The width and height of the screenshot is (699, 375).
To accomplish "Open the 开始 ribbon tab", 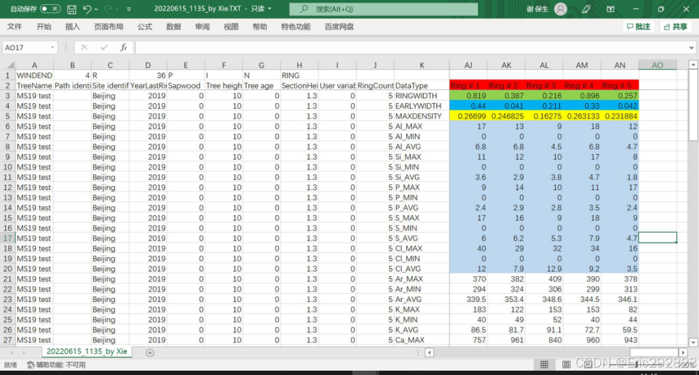I will (43, 27).
